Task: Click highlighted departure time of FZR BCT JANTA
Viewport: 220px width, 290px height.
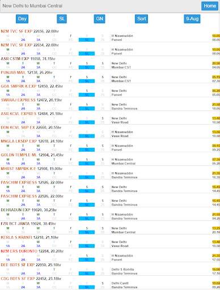Action: click(x=216, y=228)
